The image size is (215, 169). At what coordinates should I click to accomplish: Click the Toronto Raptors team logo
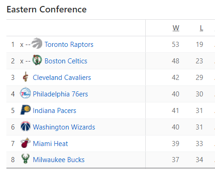point(37,43)
